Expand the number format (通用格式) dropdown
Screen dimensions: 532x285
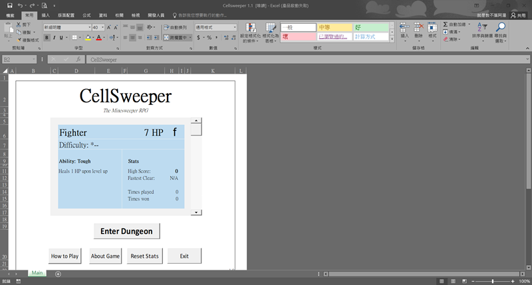click(235, 27)
